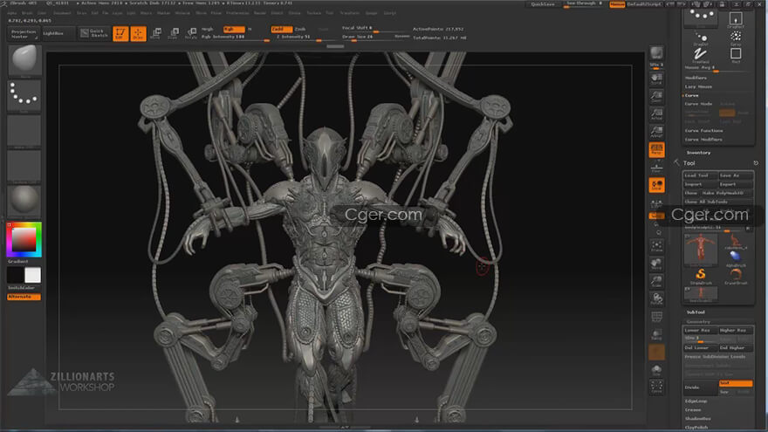This screenshot has height=432, width=768.
Task: Click the Rotate view icon on right shelf
Action: pyautogui.click(x=656, y=298)
